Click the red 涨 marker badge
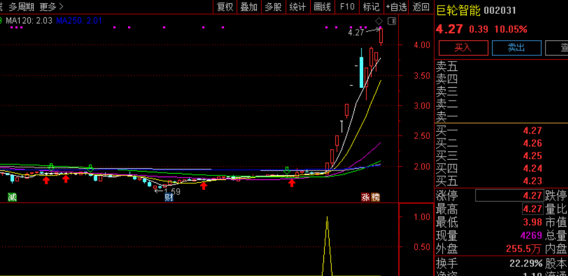The image size is (568, 276). (x=365, y=197)
